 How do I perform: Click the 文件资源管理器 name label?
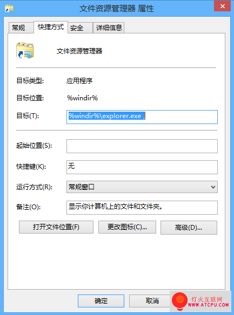coord(79,51)
